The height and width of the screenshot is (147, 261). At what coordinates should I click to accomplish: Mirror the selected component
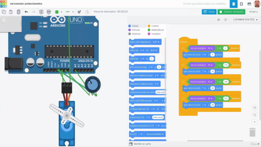click(87, 12)
